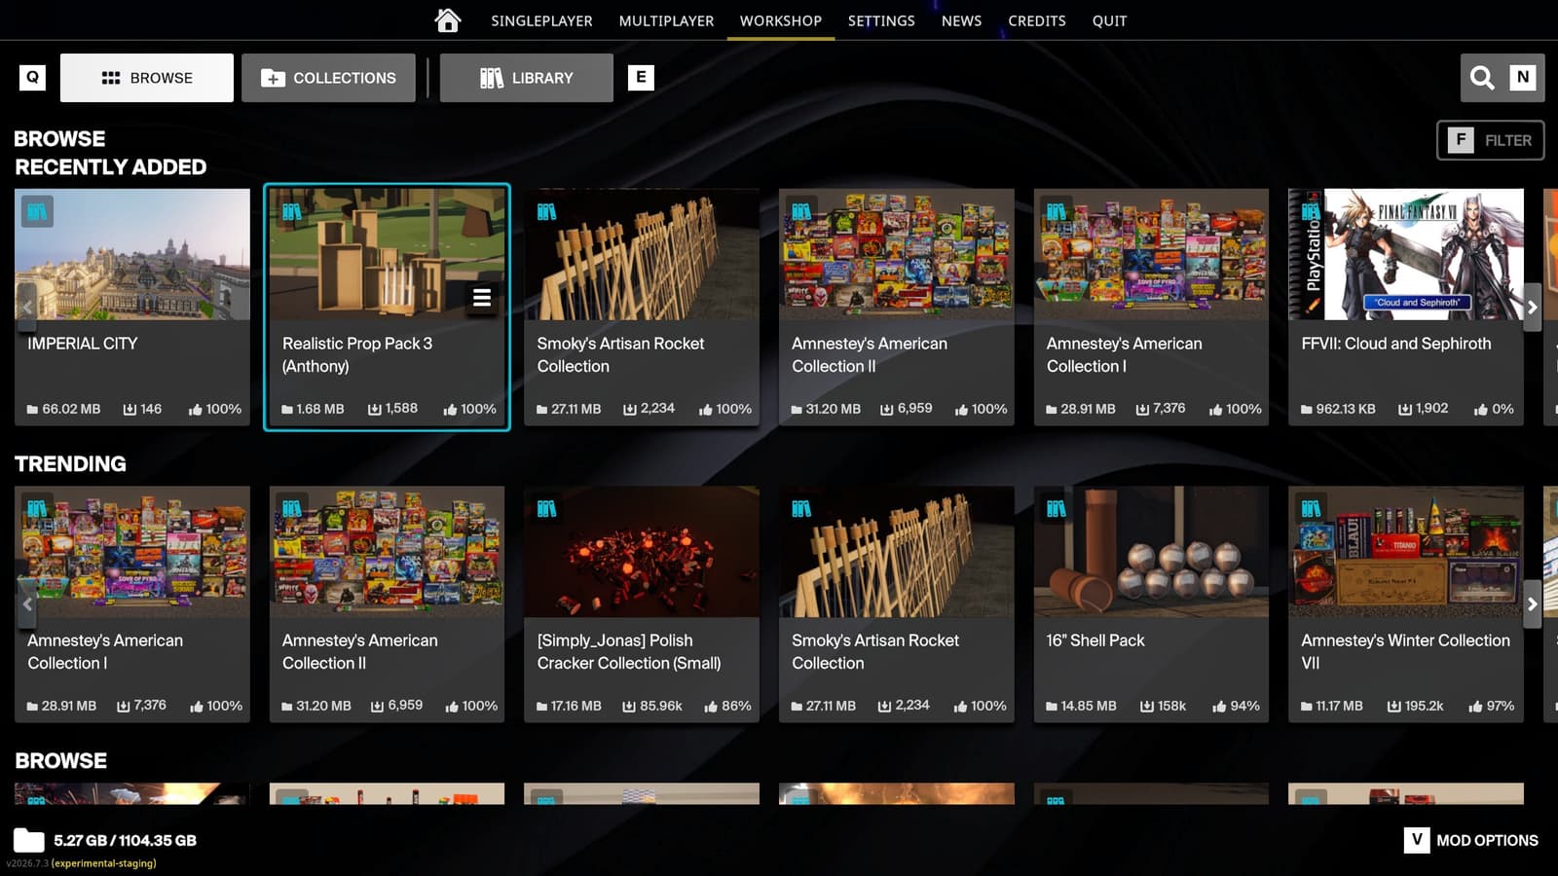Click the experimental-staging version label

tap(103, 863)
